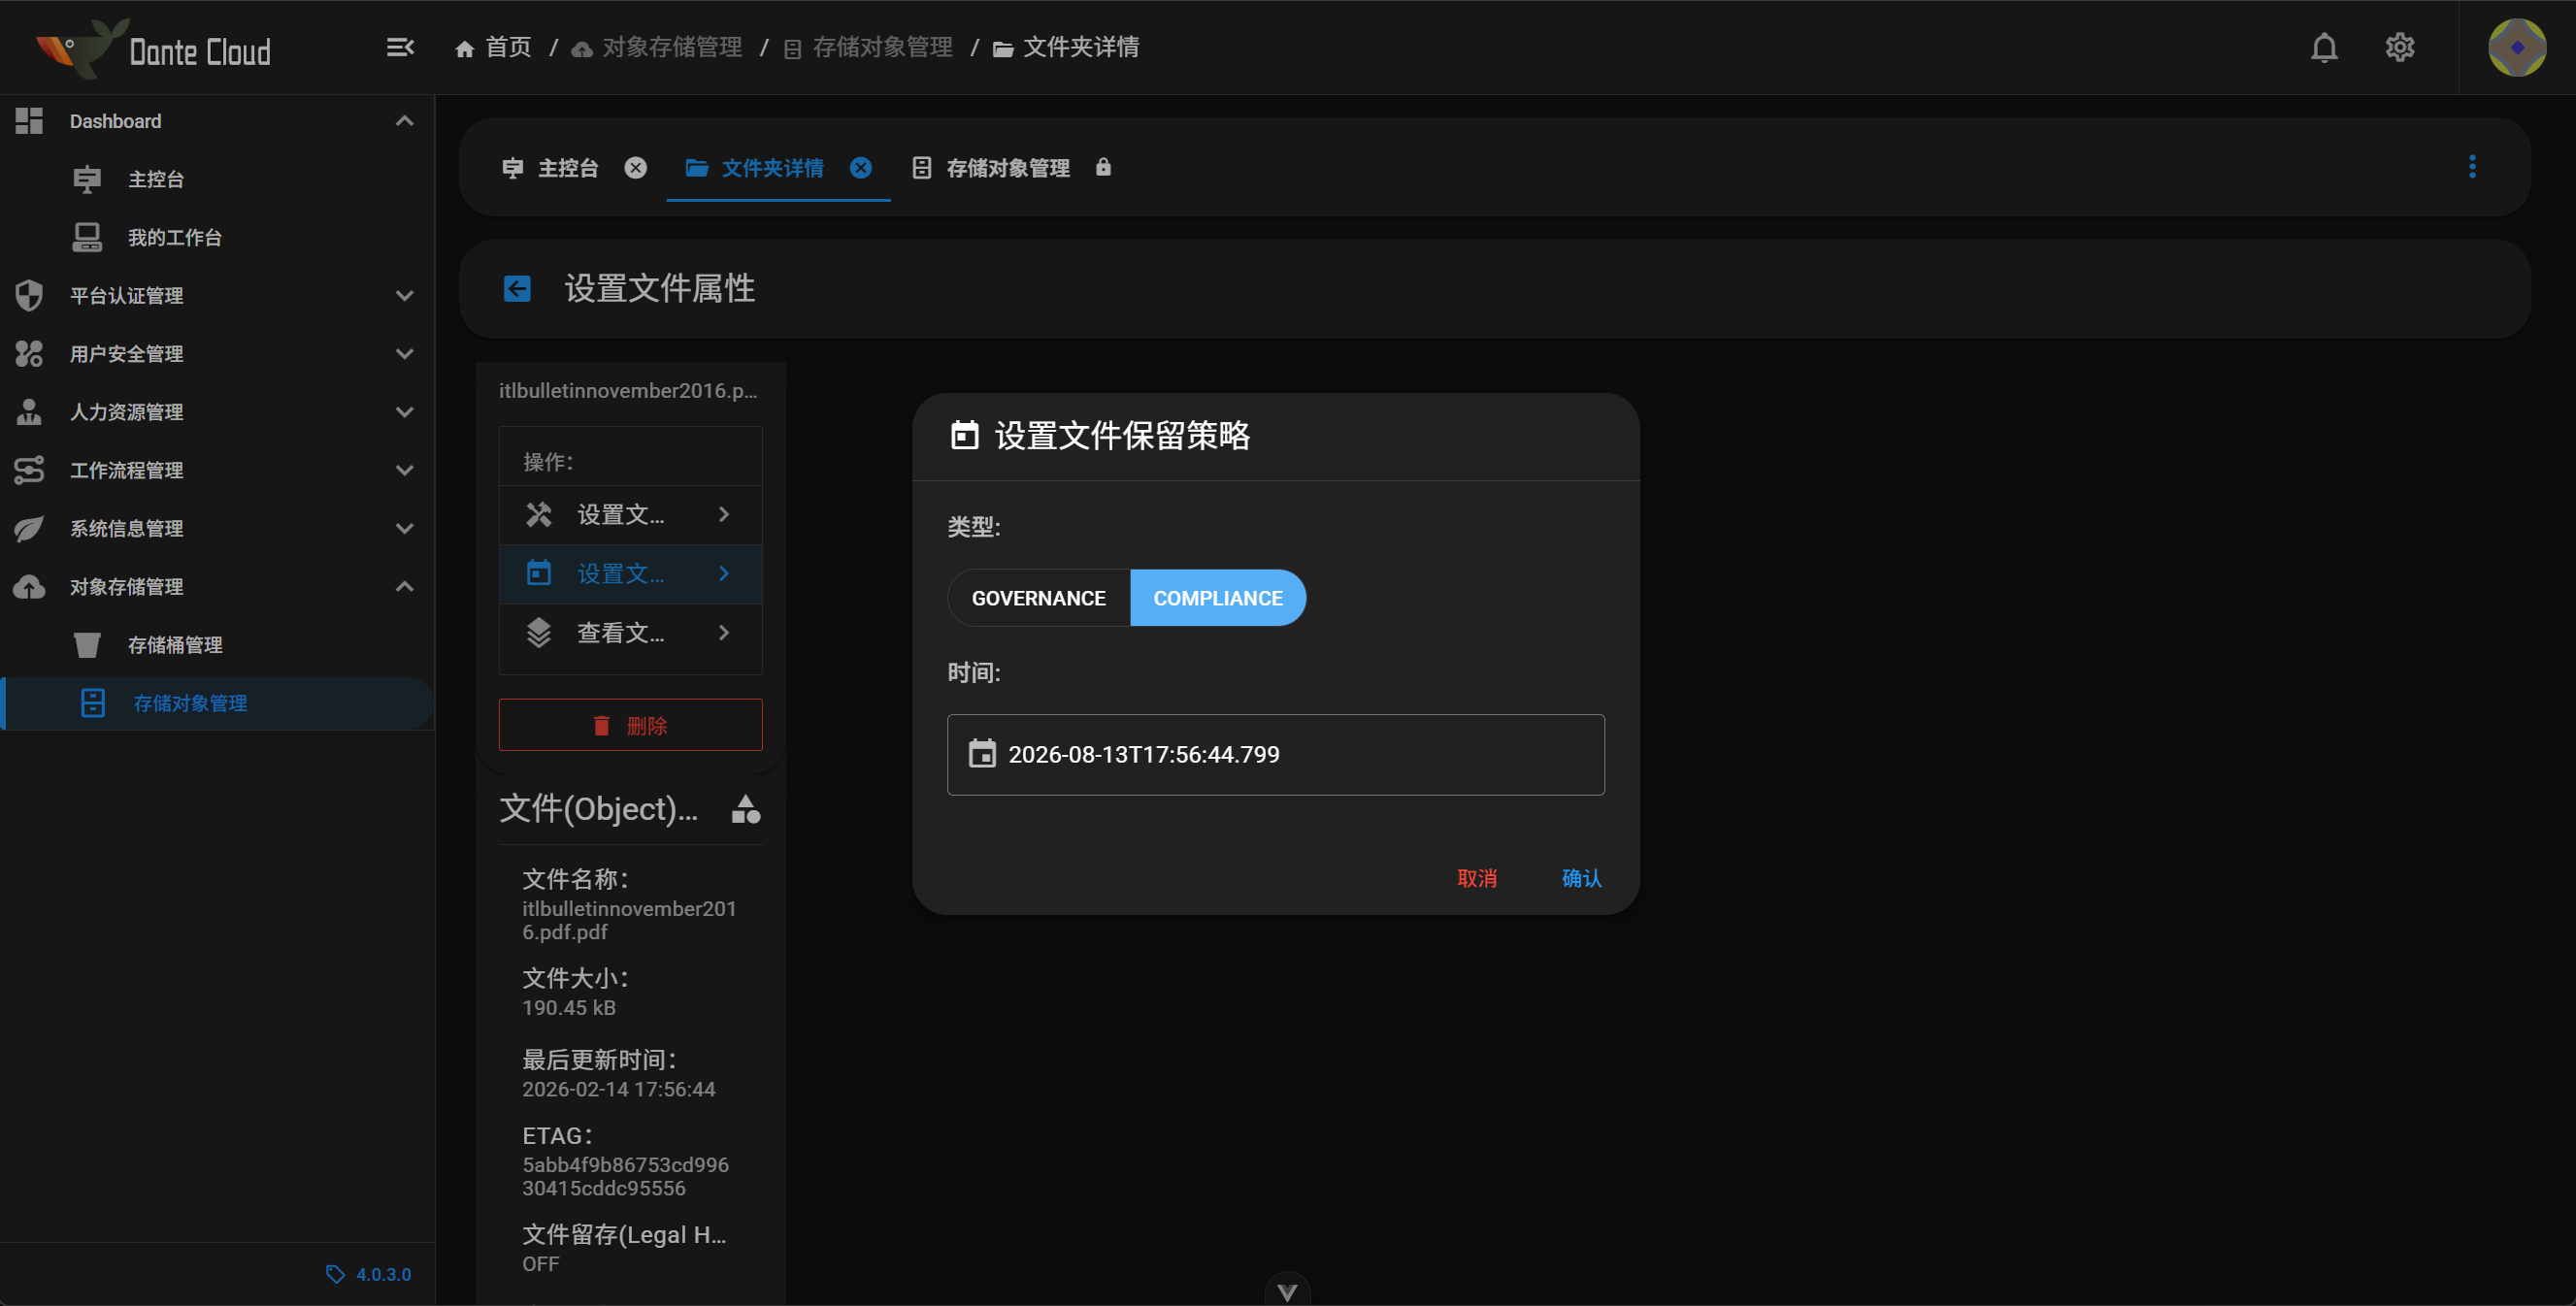Click the lock icon on 存储对象管理 tab
The height and width of the screenshot is (1306, 2576).
point(1103,167)
